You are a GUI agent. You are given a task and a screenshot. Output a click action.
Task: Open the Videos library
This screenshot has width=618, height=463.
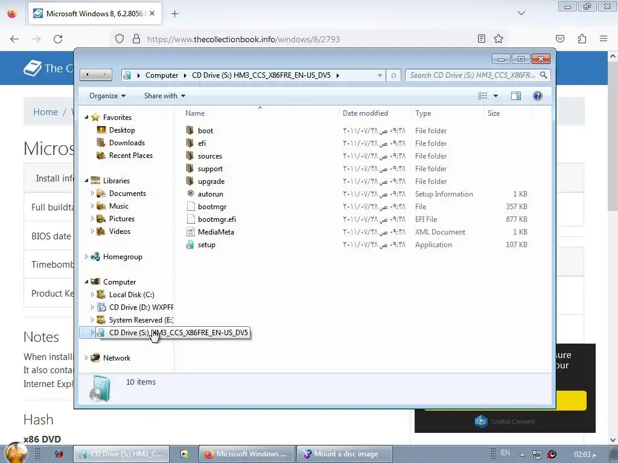(x=119, y=231)
